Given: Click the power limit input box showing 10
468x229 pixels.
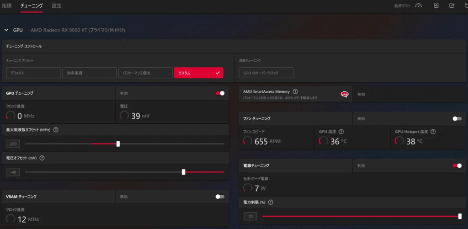Looking at the screenshot, I should pyautogui.click(x=250, y=216).
